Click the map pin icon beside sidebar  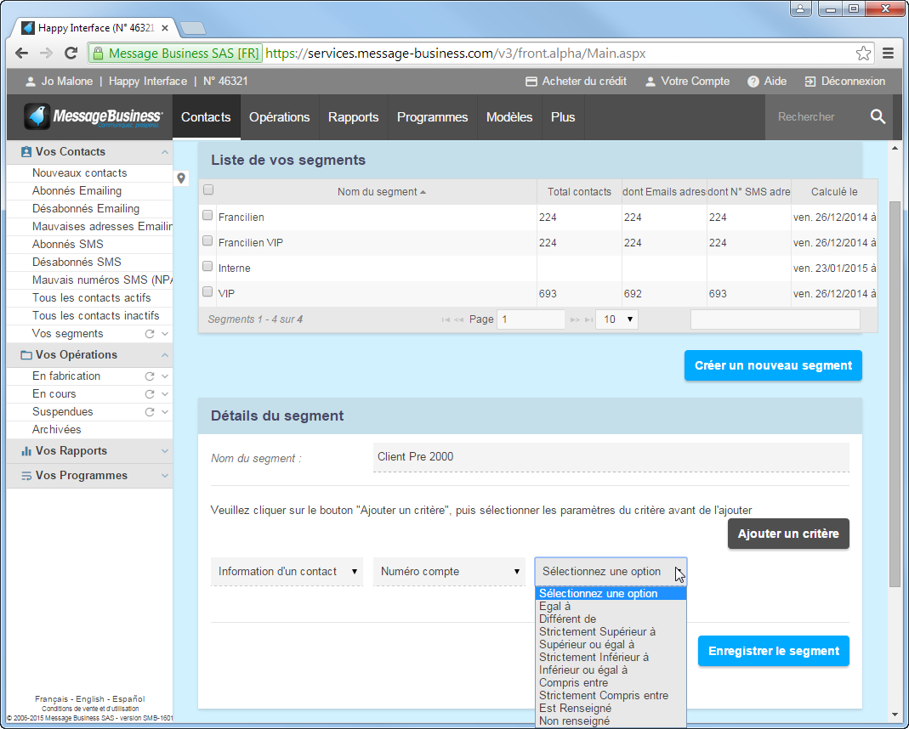[x=181, y=178]
